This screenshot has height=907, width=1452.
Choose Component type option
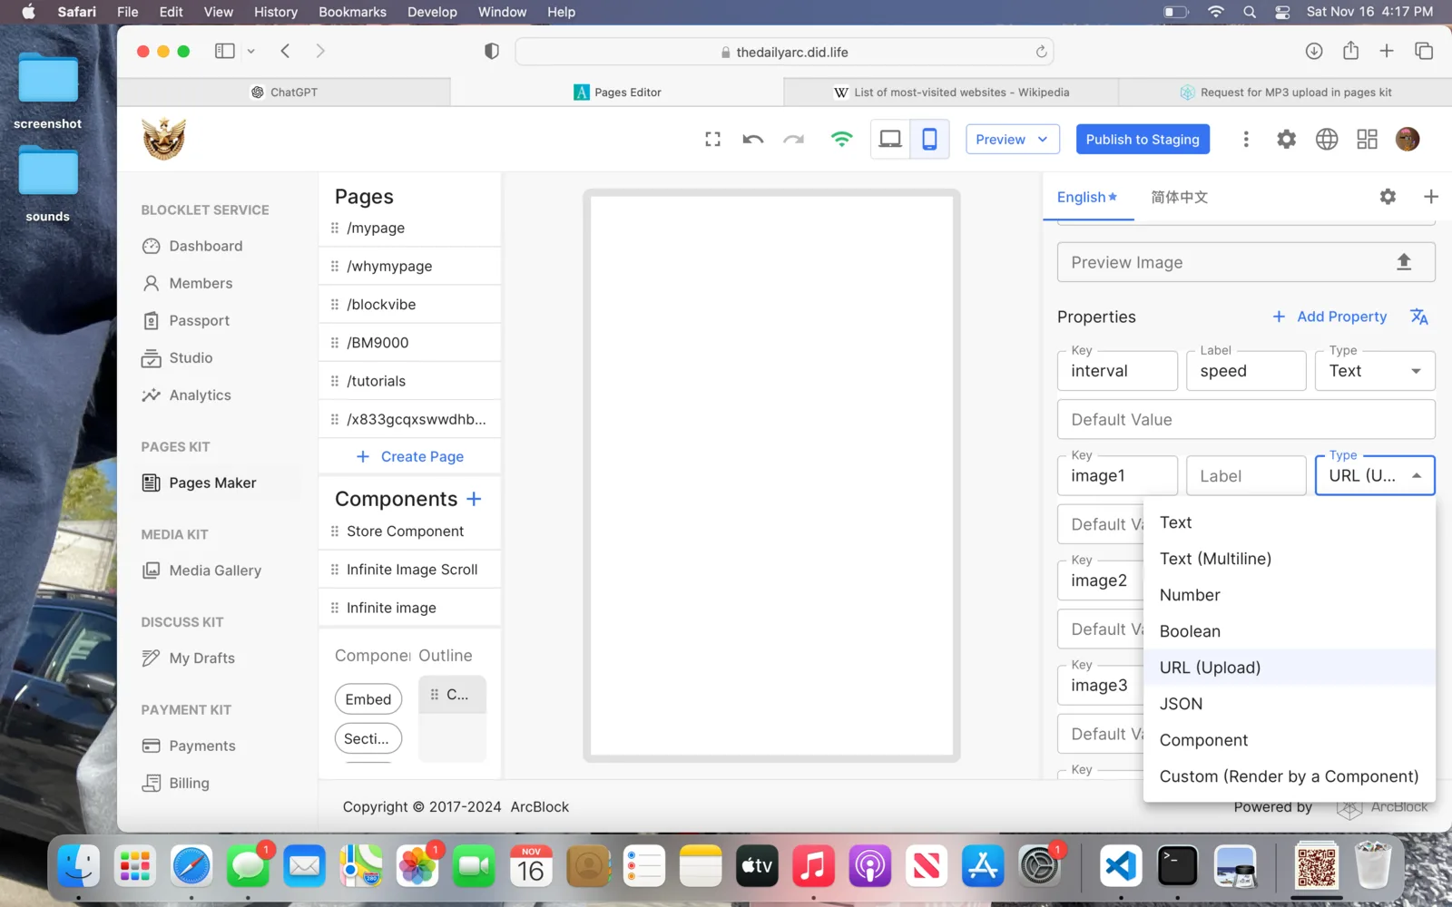(1290, 740)
